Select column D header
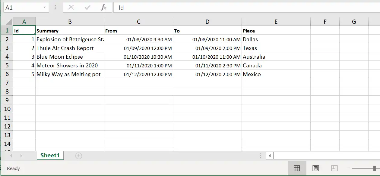 coord(207,22)
